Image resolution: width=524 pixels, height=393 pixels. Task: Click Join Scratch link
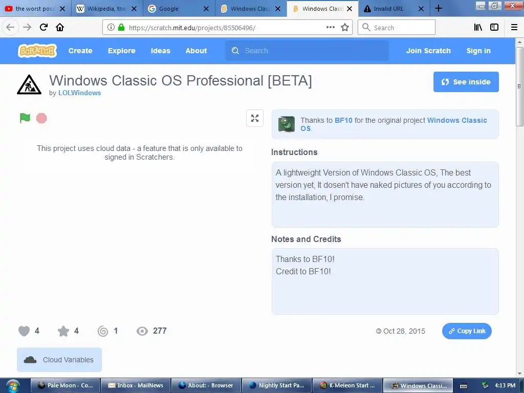pos(428,51)
